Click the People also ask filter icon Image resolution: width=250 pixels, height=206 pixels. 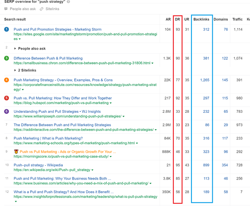tap(6, 9)
